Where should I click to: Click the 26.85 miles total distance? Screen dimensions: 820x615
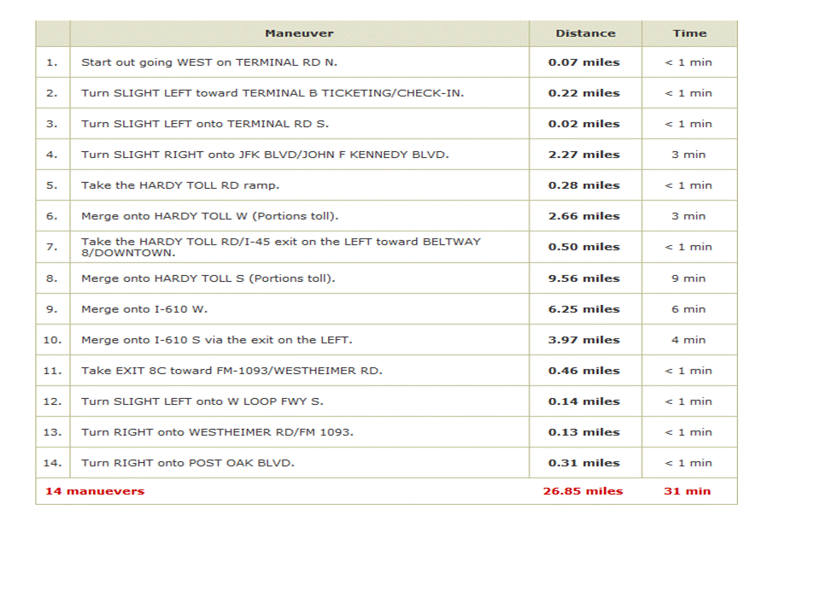pos(583,491)
